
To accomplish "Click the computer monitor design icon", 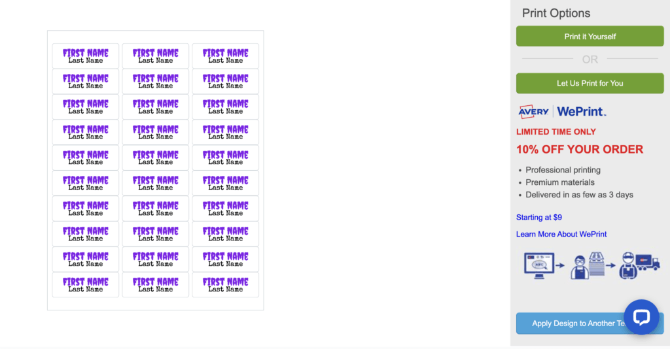I will pos(538,265).
